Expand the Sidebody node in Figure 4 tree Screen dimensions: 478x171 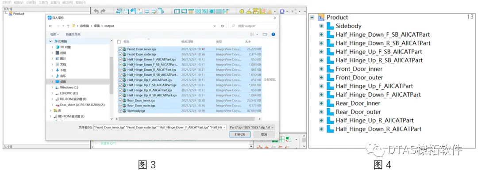click(321, 26)
